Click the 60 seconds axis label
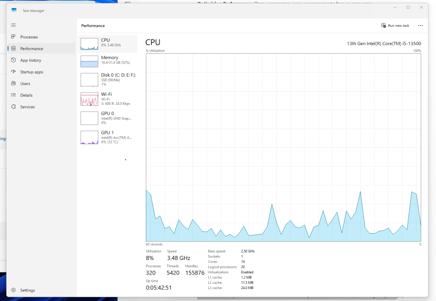 click(x=154, y=244)
